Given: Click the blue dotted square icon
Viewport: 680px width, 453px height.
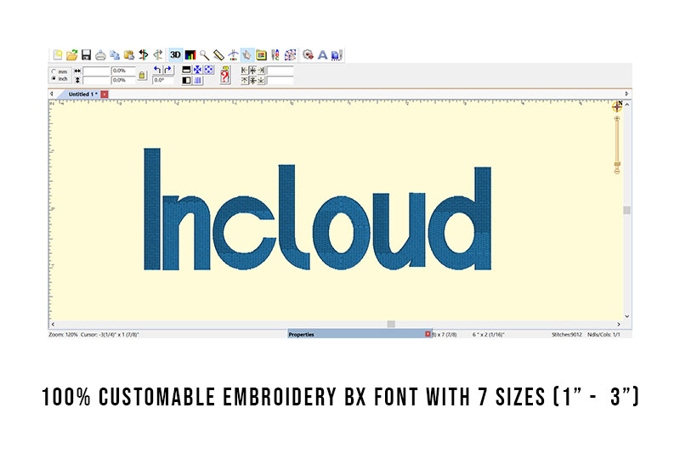Looking at the screenshot, I should pos(208,70).
